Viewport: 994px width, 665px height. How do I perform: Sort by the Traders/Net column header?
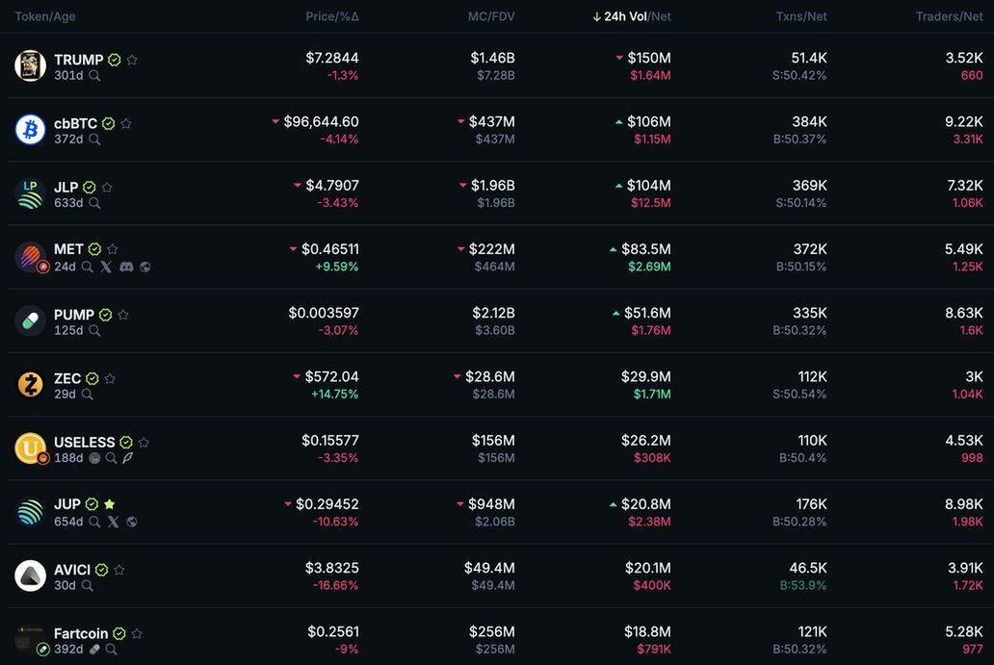pos(950,16)
